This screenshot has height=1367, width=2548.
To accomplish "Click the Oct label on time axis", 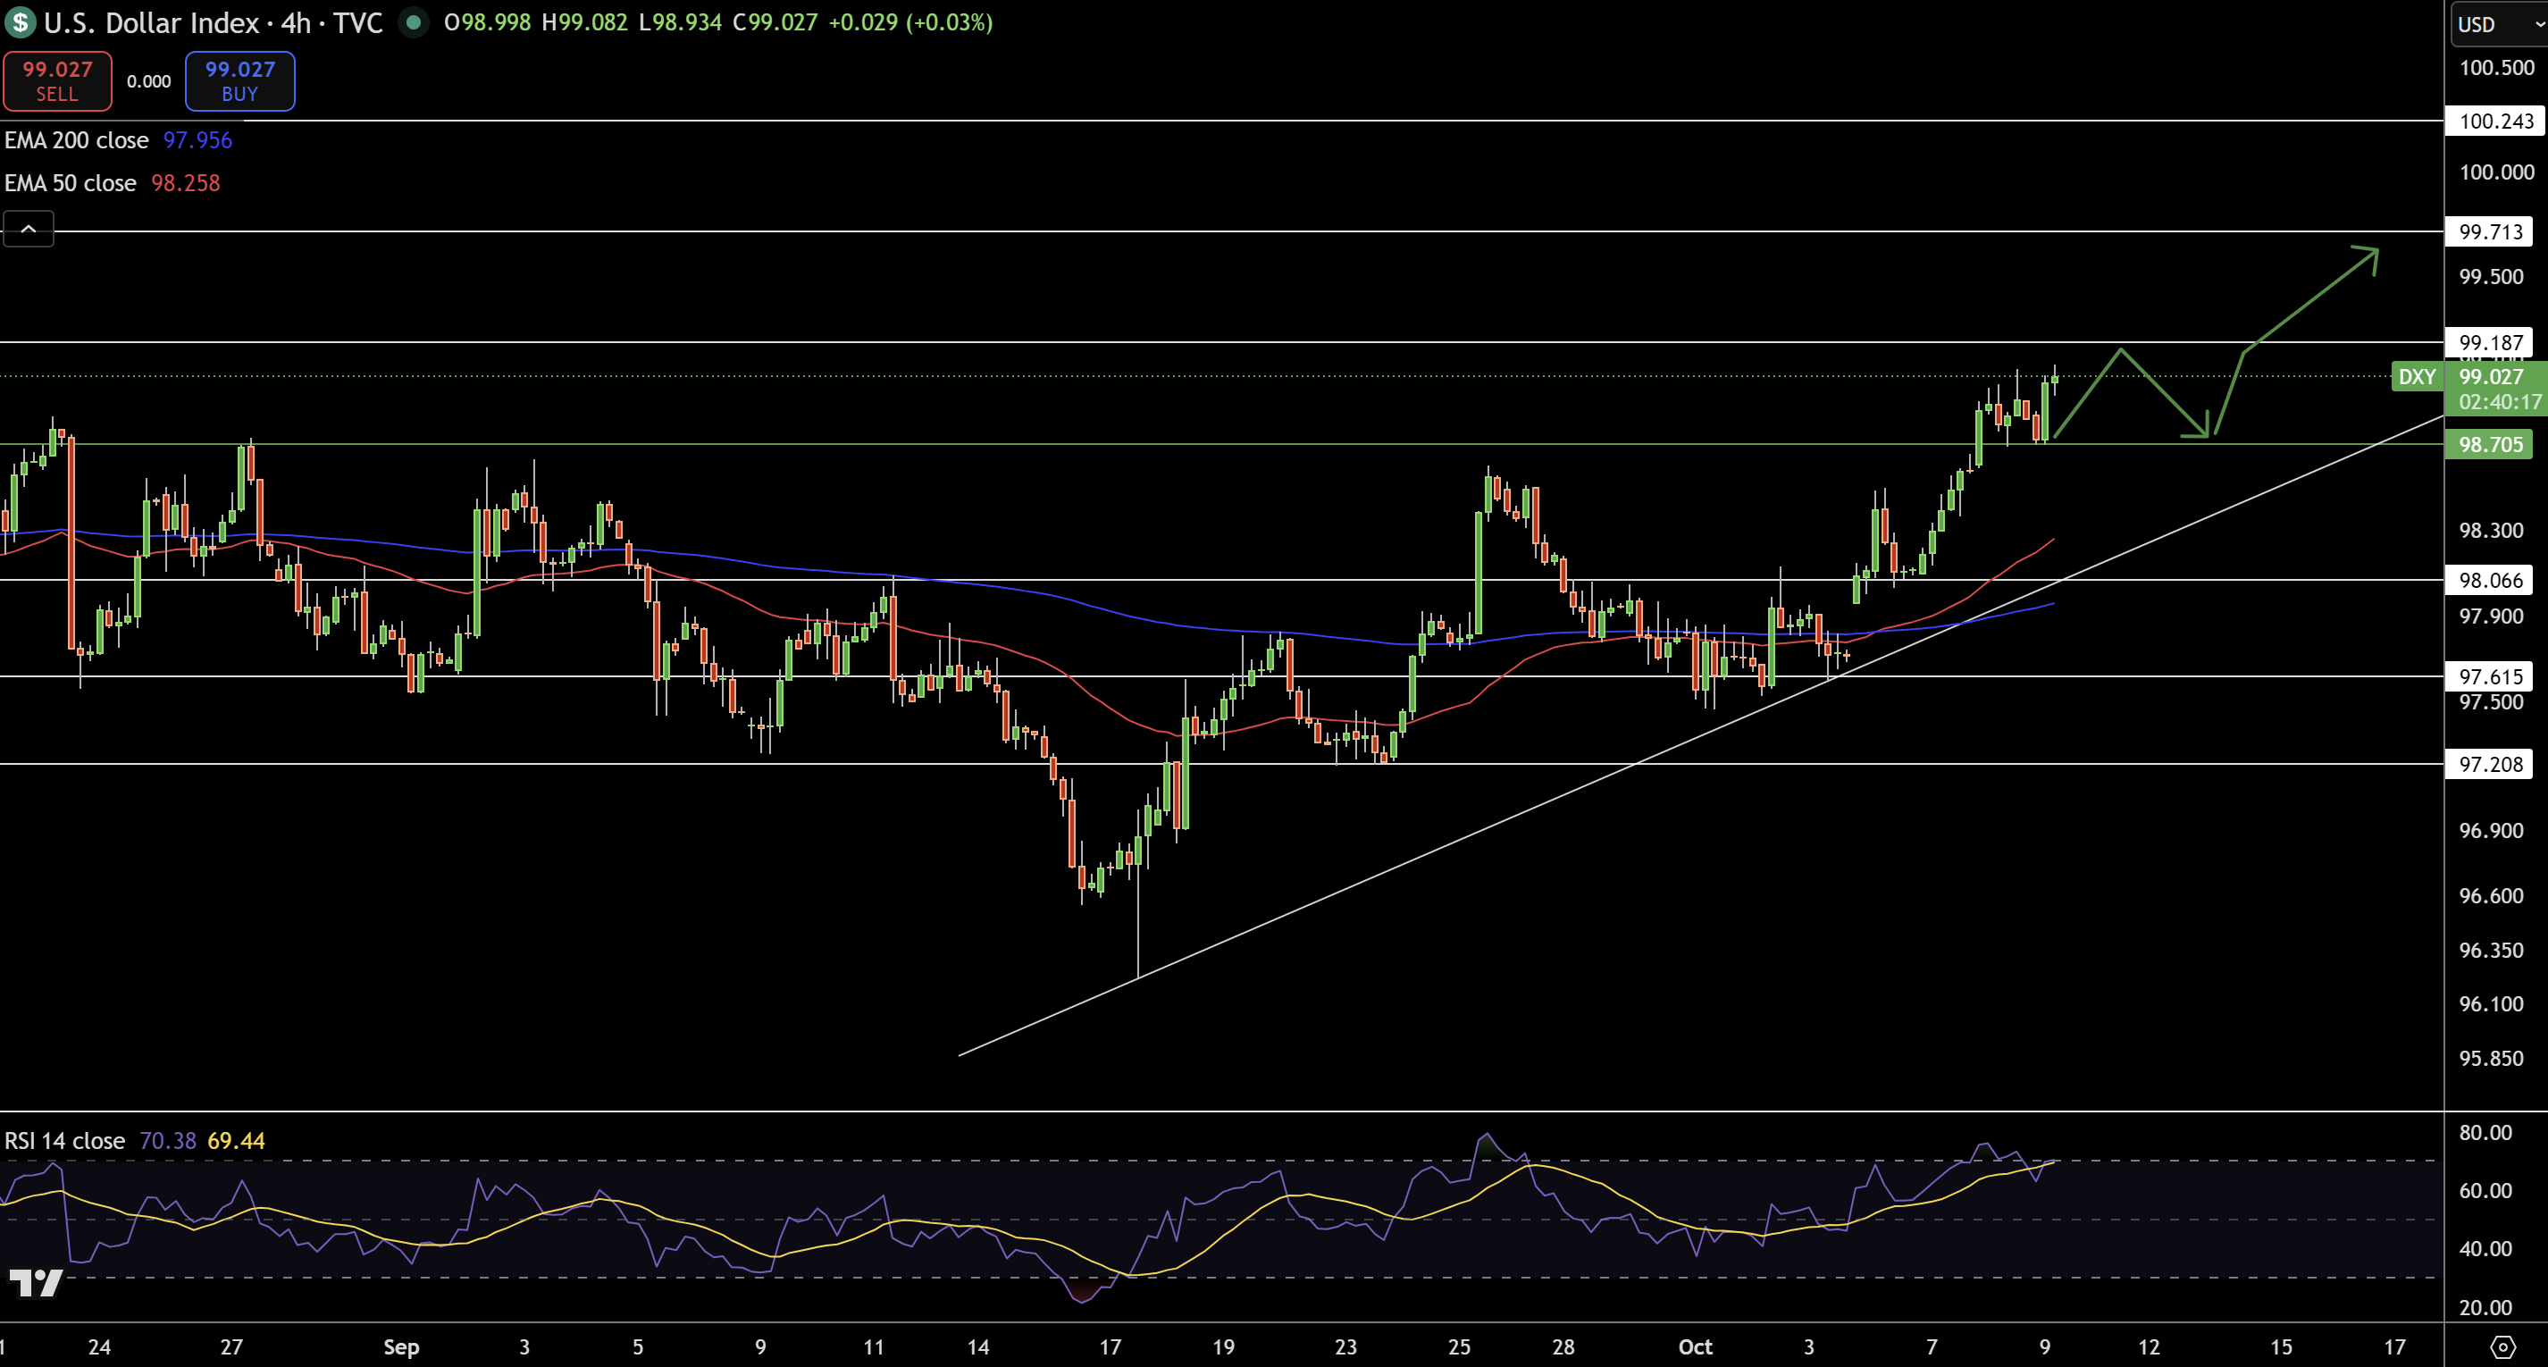I will coord(1695,1346).
